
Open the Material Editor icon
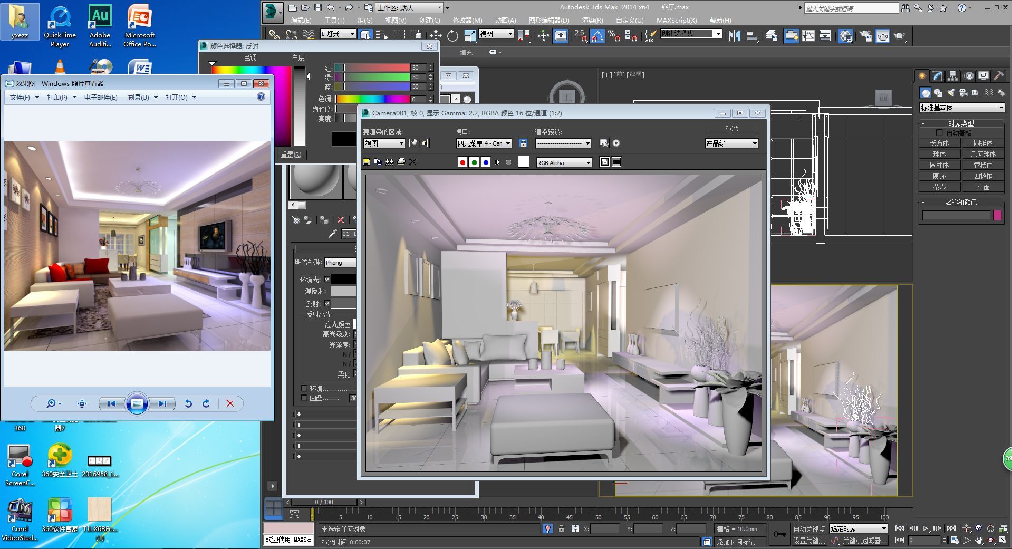pos(845,35)
